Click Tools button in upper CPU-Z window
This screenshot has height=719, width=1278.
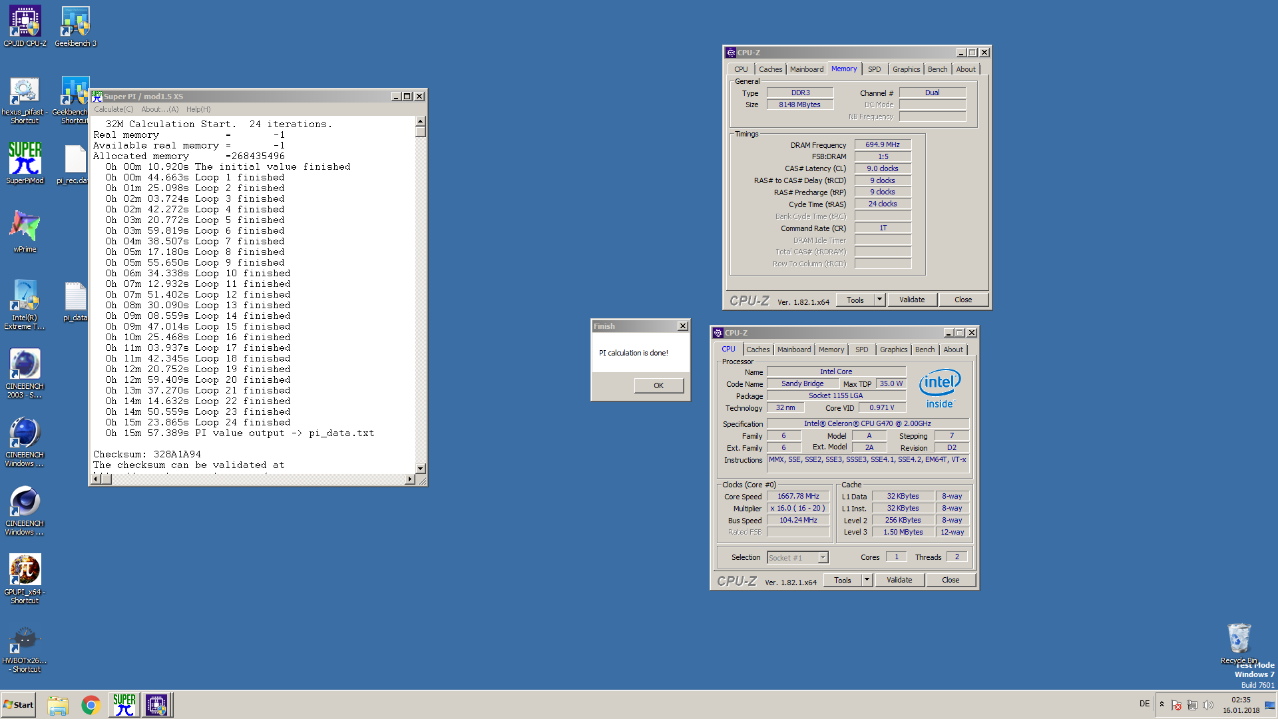(855, 300)
